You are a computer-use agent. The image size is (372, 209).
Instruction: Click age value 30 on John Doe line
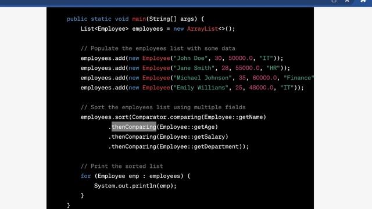[x=218, y=58]
